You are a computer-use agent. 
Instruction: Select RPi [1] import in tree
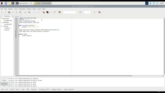7,30
